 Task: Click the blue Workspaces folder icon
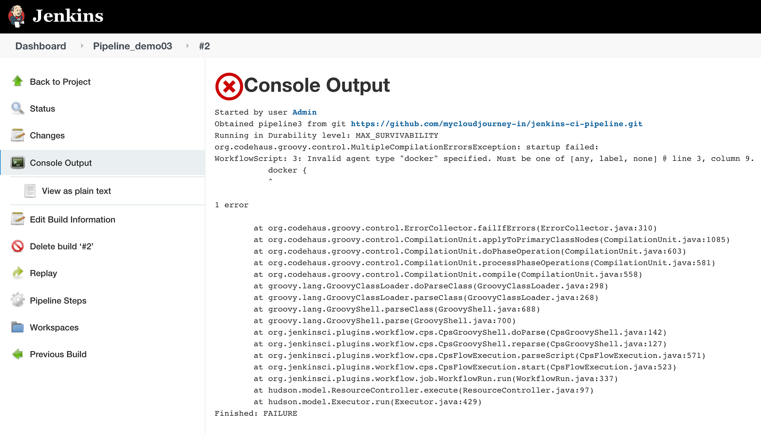coord(18,327)
